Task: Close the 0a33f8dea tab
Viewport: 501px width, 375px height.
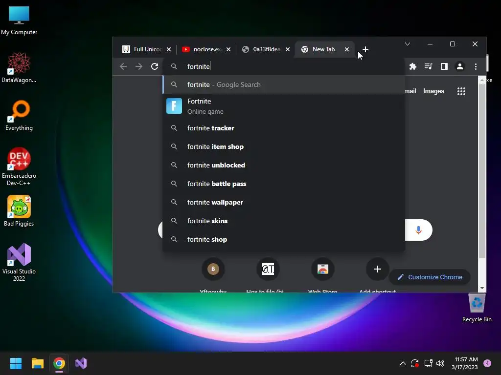Action: tap(288, 49)
